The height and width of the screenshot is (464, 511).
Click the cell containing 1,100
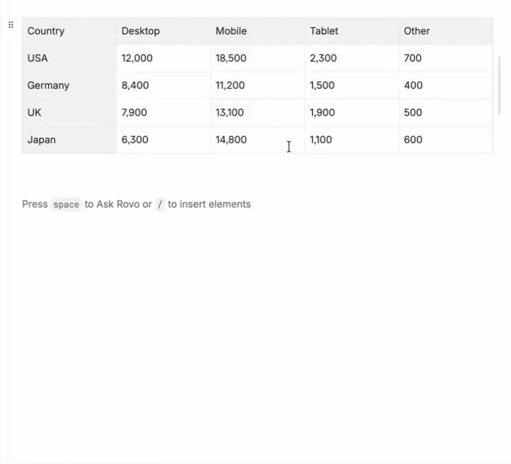[x=352, y=140]
